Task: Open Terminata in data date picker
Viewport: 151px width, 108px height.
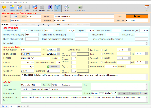Action: click(x=129, y=58)
